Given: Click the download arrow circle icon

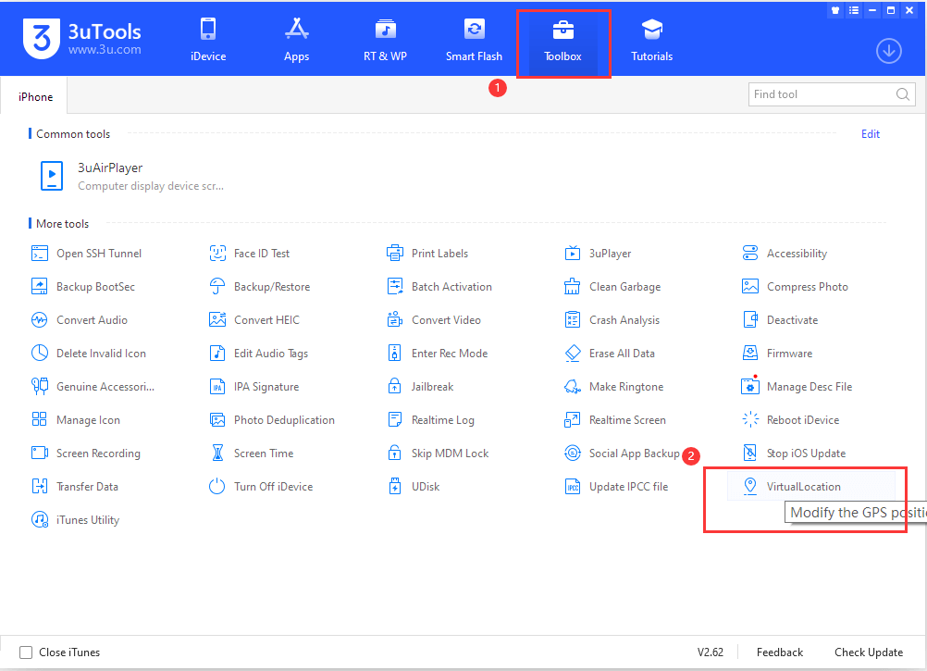Looking at the screenshot, I should [x=888, y=51].
